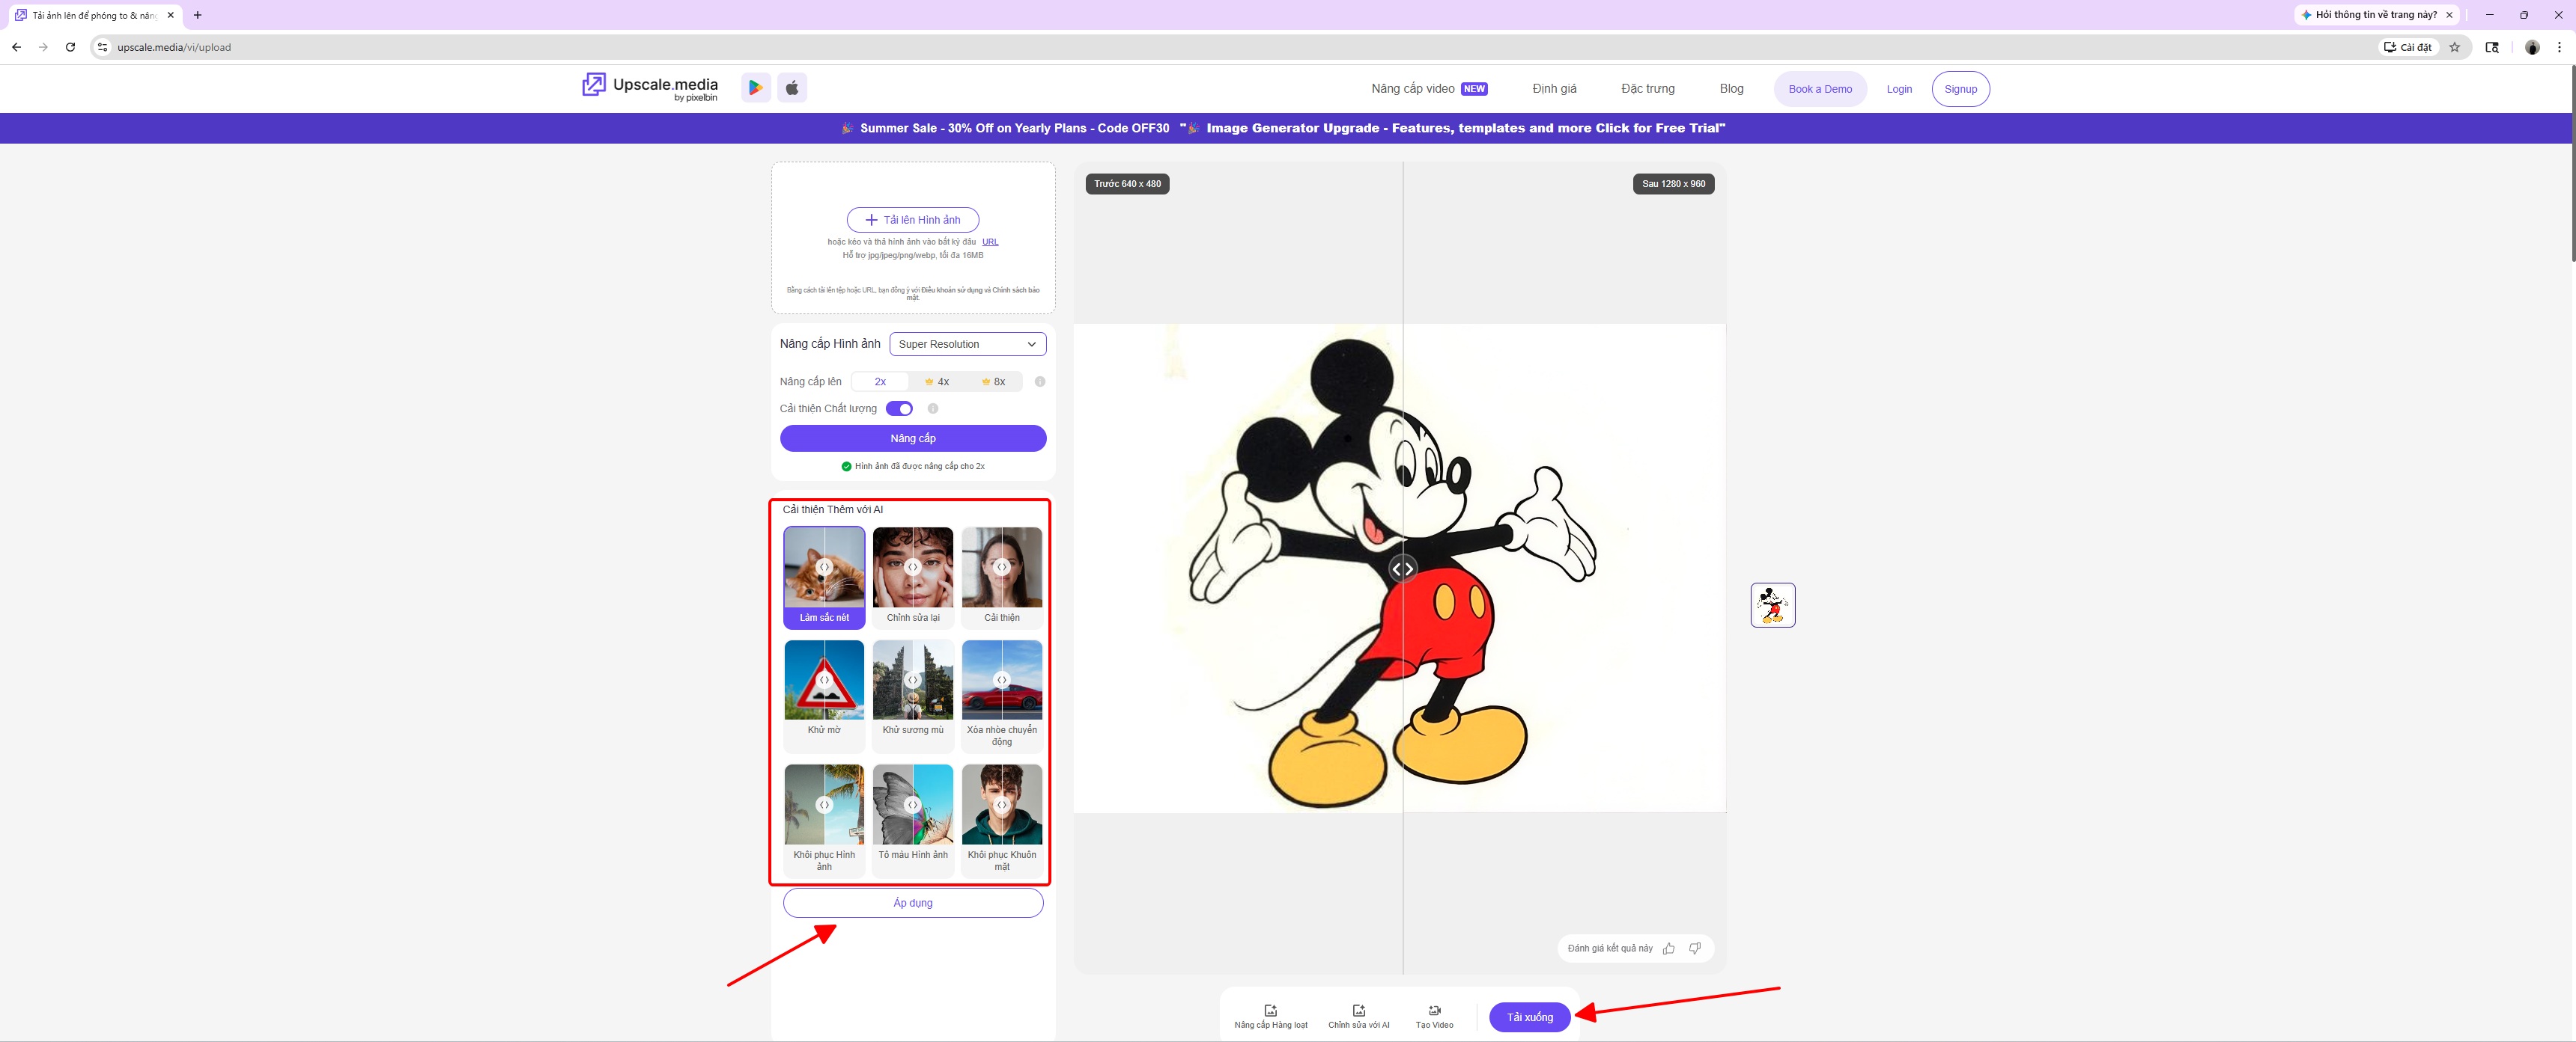Screen dimensions: 2576x1042
Task: Close the upscale.media browser tab
Action: (171, 15)
